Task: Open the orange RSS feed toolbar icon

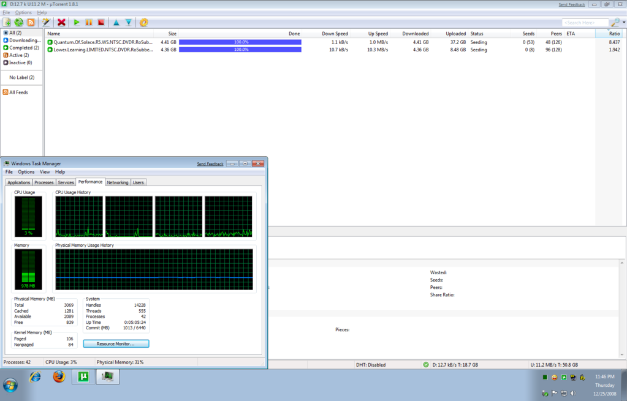Action: pos(31,23)
